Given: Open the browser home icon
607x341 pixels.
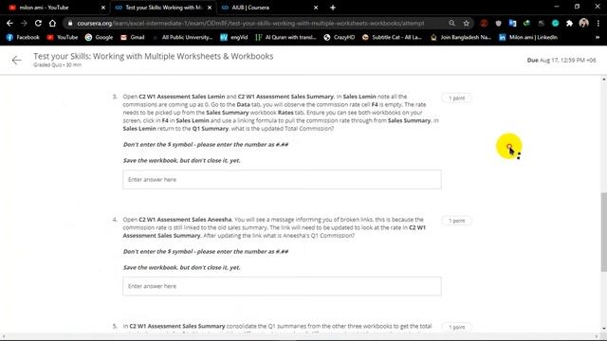Looking at the screenshot, I should click(x=52, y=23).
